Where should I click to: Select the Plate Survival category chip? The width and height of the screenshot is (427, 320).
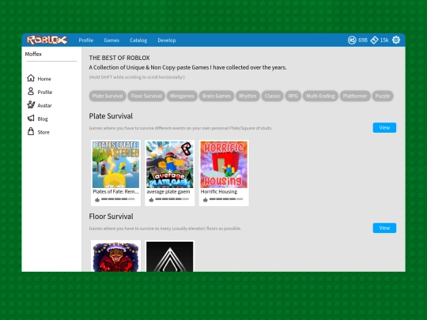tap(108, 96)
